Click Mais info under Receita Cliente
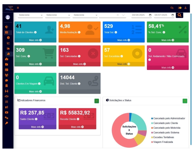The width and height of the screenshot is (196, 153). [77, 127]
